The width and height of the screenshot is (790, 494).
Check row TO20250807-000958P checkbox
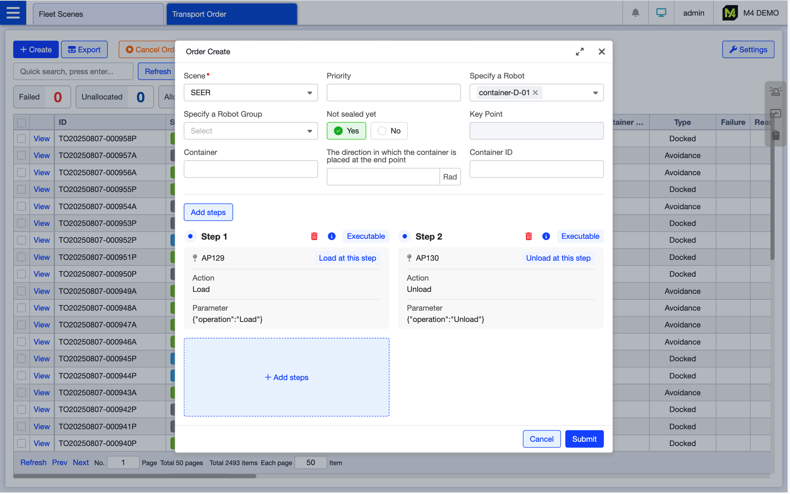pyautogui.click(x=21, y=139)
